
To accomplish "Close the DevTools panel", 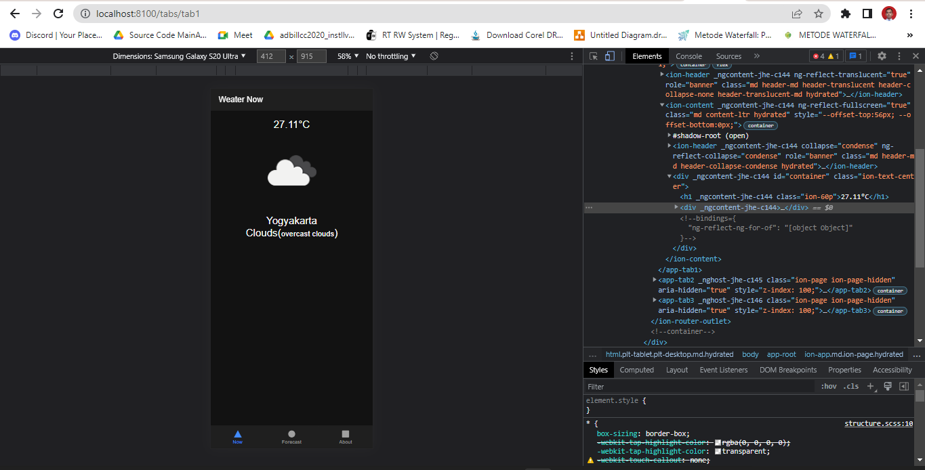I will [916, 56].
